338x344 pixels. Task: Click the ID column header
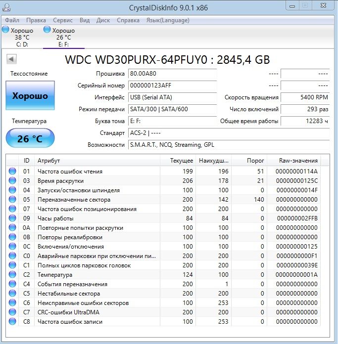[x=26, y=160]
